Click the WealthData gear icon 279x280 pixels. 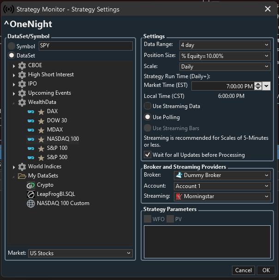pyautogui.click(x=22, y=102)
